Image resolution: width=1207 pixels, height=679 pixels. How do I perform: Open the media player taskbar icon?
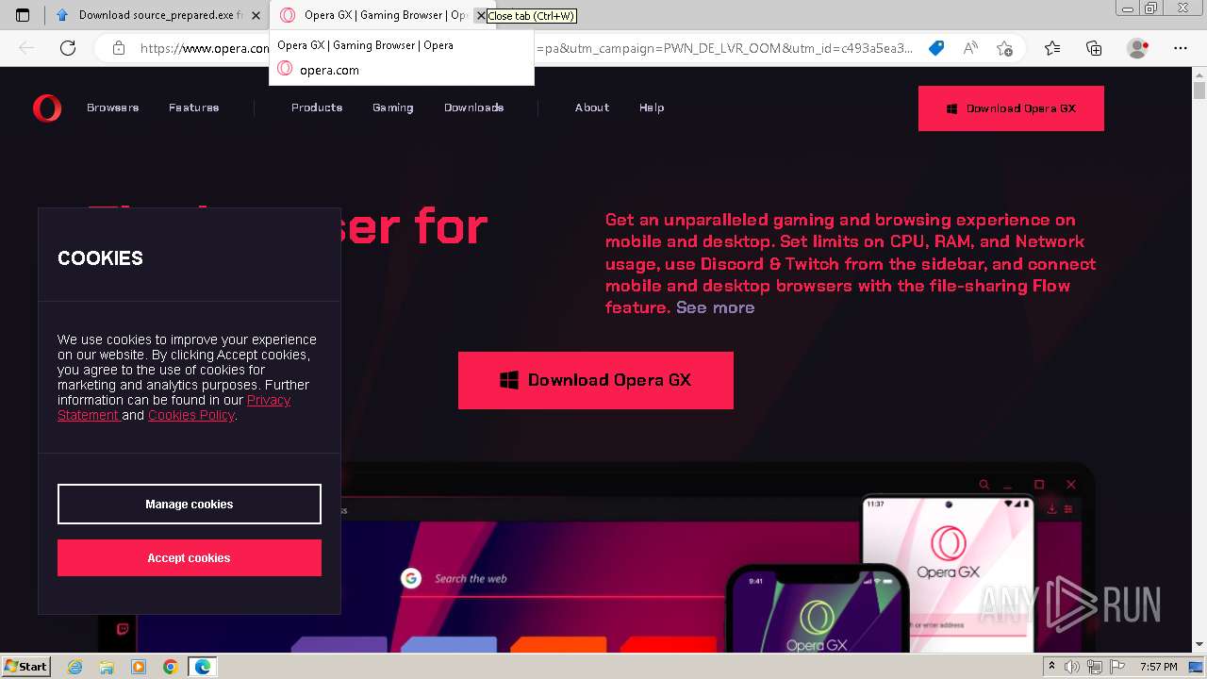pyautogui.click(x=139, y=667)
